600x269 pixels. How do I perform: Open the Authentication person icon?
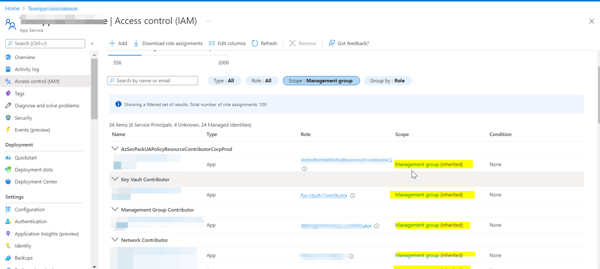[x=8, y=222]
